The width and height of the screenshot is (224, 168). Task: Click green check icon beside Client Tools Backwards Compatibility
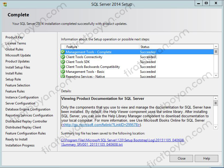tap(63, 67)
